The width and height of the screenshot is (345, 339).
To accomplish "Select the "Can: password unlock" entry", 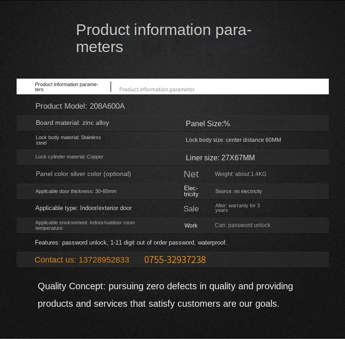I will tap(242, 225).
